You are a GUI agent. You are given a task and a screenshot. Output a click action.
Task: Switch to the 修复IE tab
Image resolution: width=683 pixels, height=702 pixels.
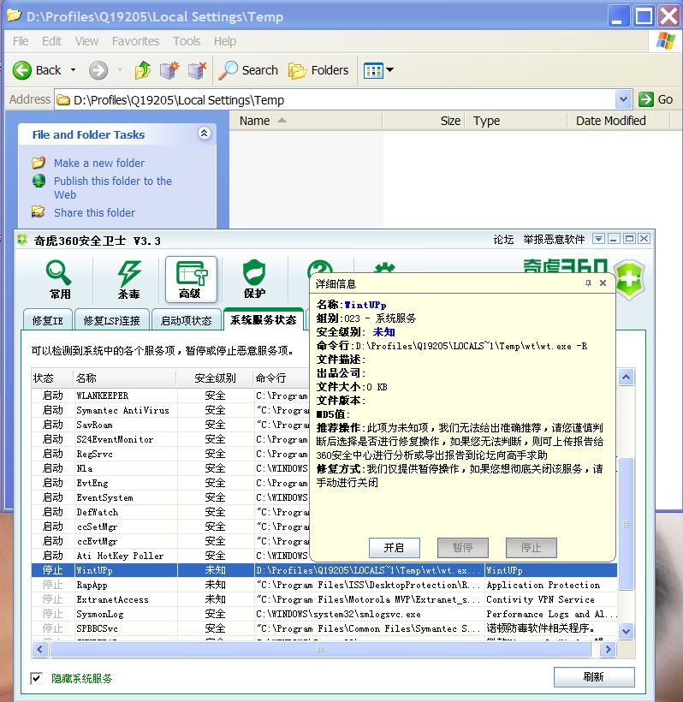pos(47,320)
